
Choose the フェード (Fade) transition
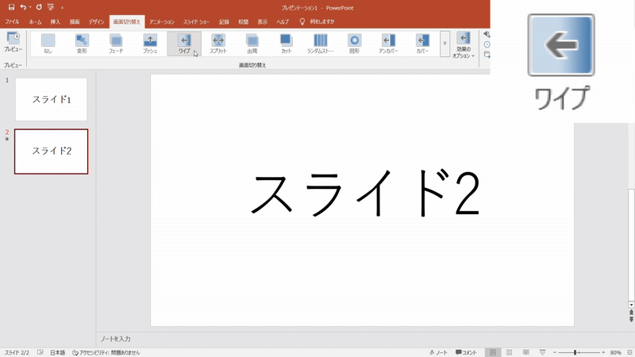116,44
